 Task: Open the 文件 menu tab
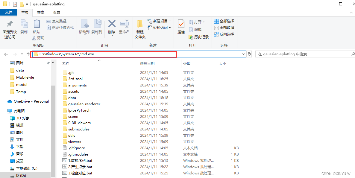tap(9, 12)
